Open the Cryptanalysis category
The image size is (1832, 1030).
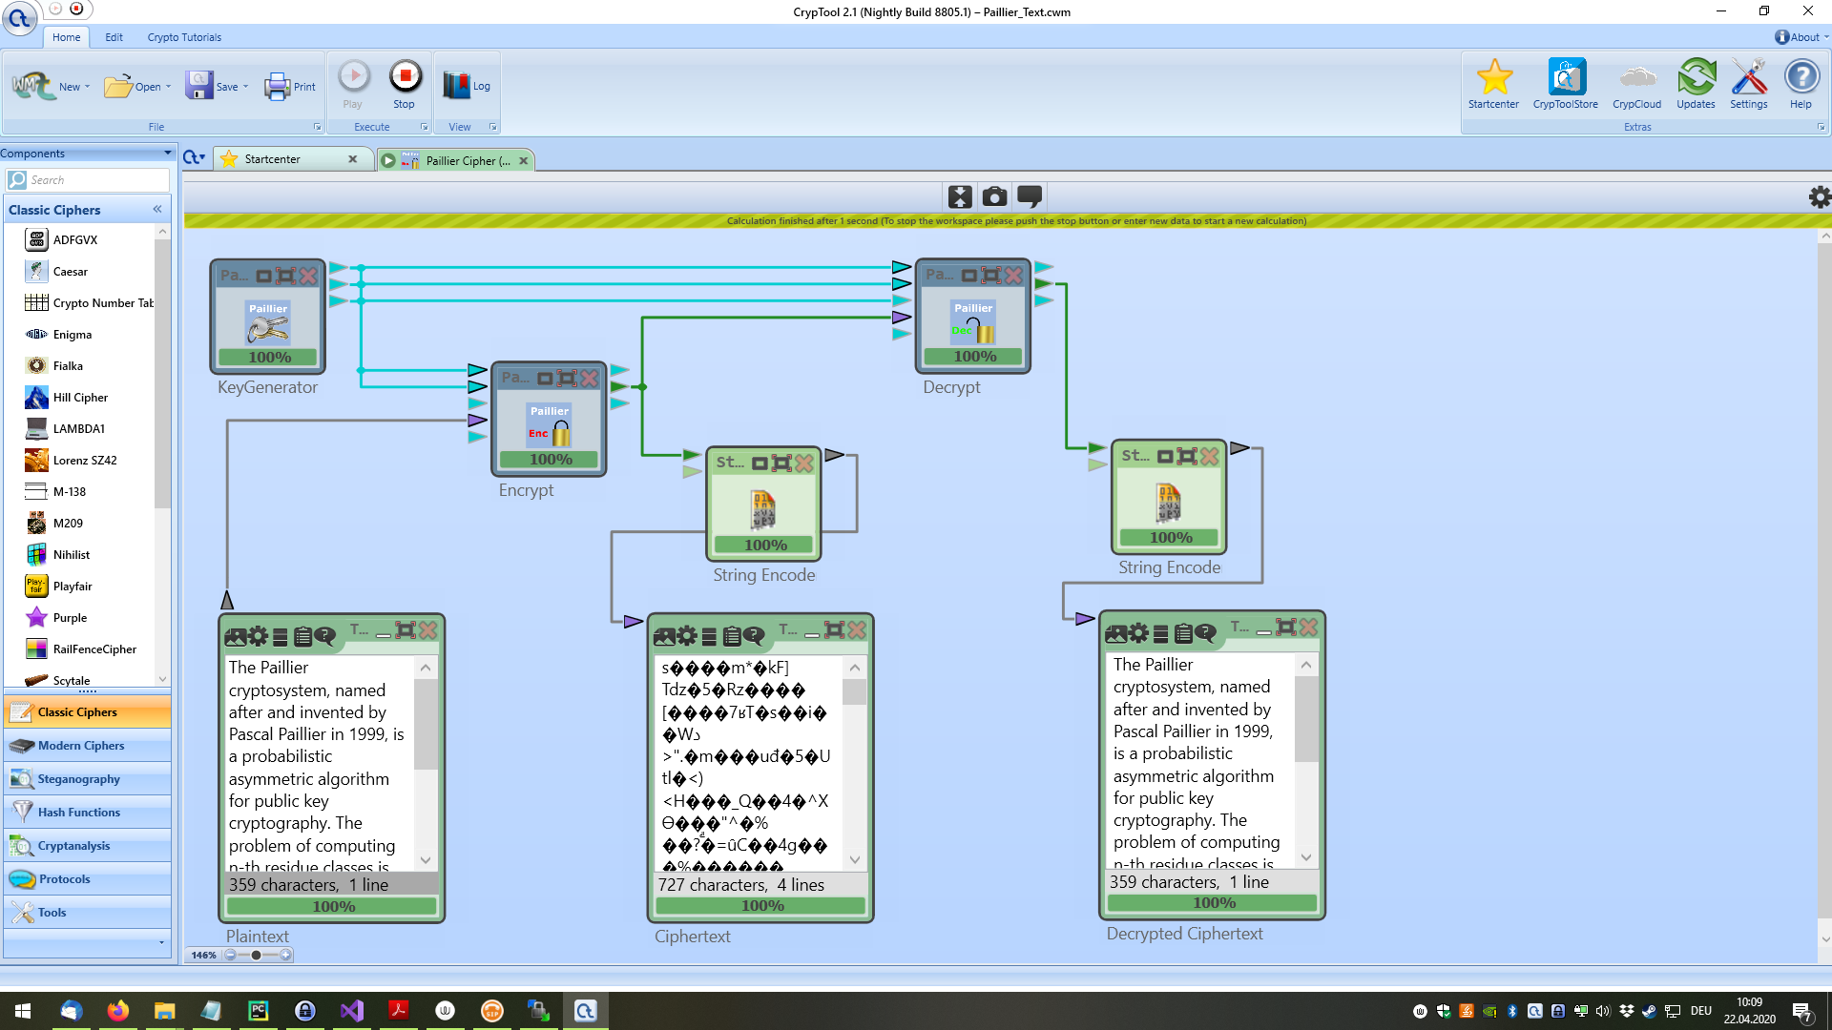87,846
